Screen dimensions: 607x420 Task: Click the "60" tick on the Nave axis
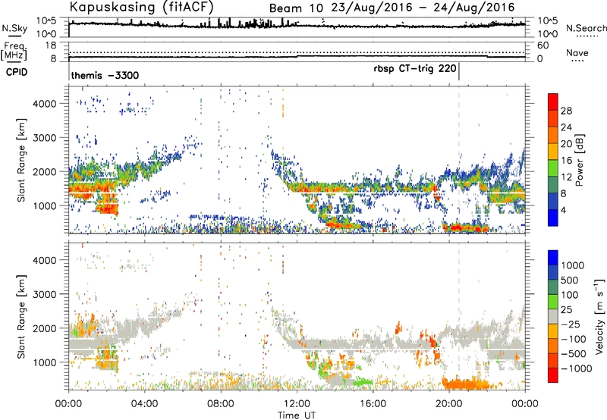point(543,45)
